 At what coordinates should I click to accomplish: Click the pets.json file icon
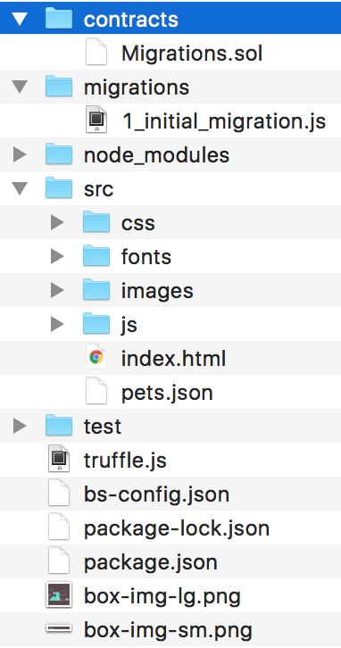coord(96,391)
